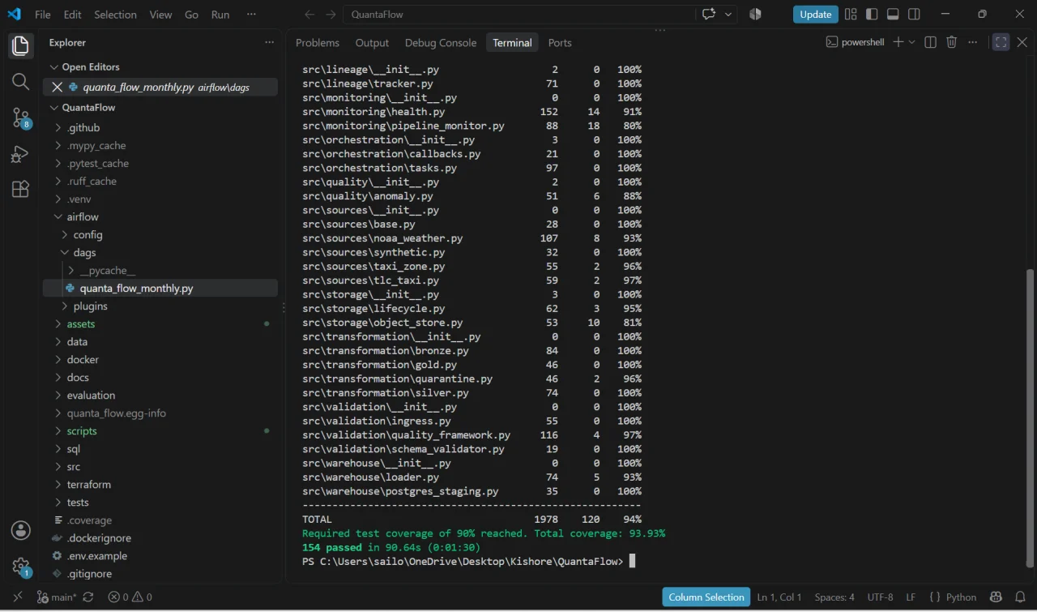Open the Accounts menu icon
Viewport: 1037px width, 612px height.
click(x=21, y=530)
